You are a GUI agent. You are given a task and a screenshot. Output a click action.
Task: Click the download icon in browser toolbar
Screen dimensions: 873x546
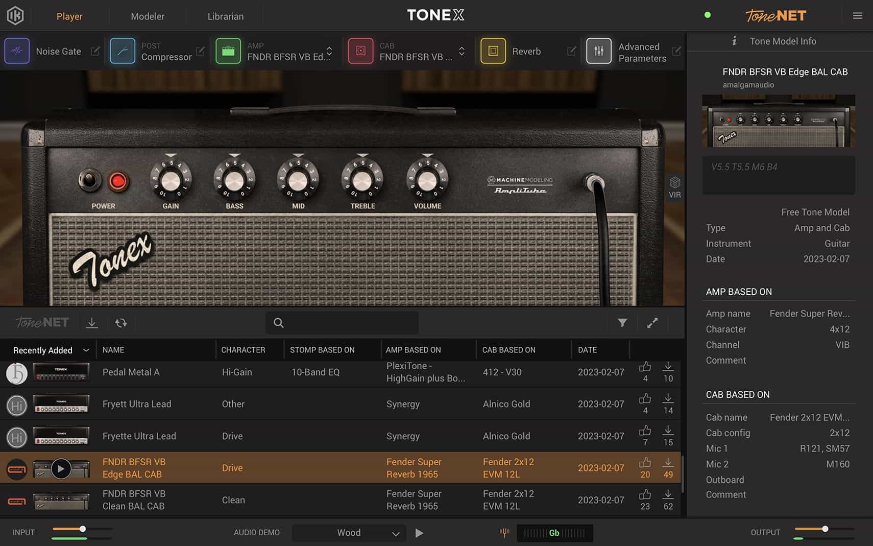pos(92,323)
